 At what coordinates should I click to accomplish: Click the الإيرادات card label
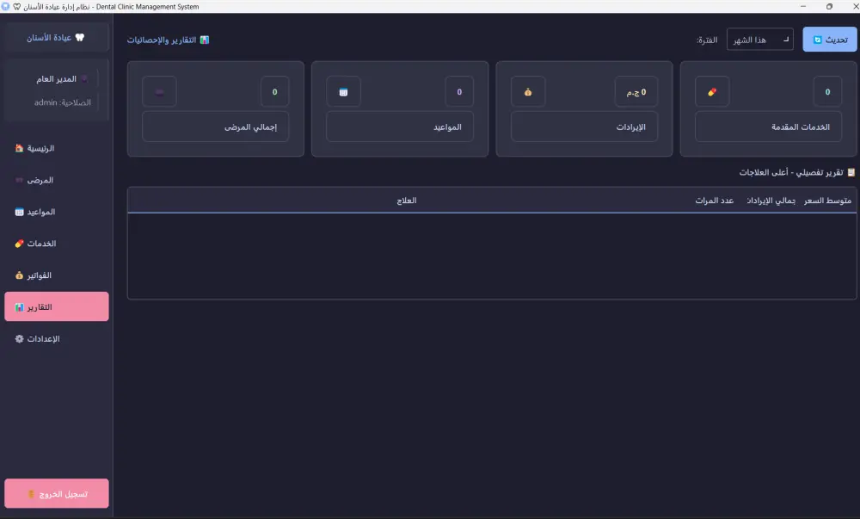(584, 127)
